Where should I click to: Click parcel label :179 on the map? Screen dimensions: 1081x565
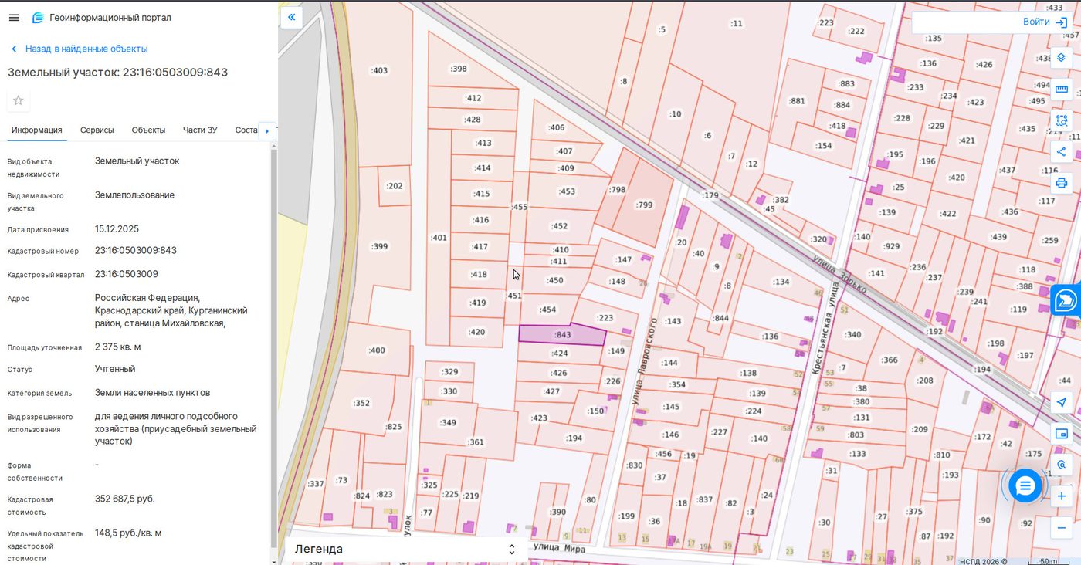point(710,195)
